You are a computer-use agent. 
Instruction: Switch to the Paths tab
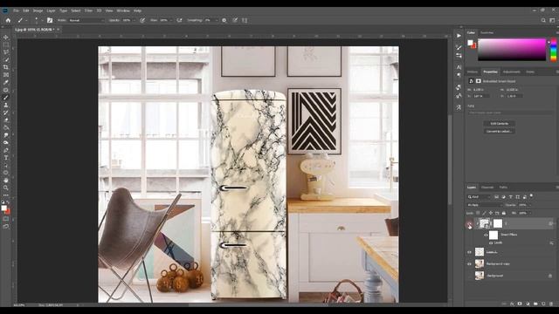point(503,188)
